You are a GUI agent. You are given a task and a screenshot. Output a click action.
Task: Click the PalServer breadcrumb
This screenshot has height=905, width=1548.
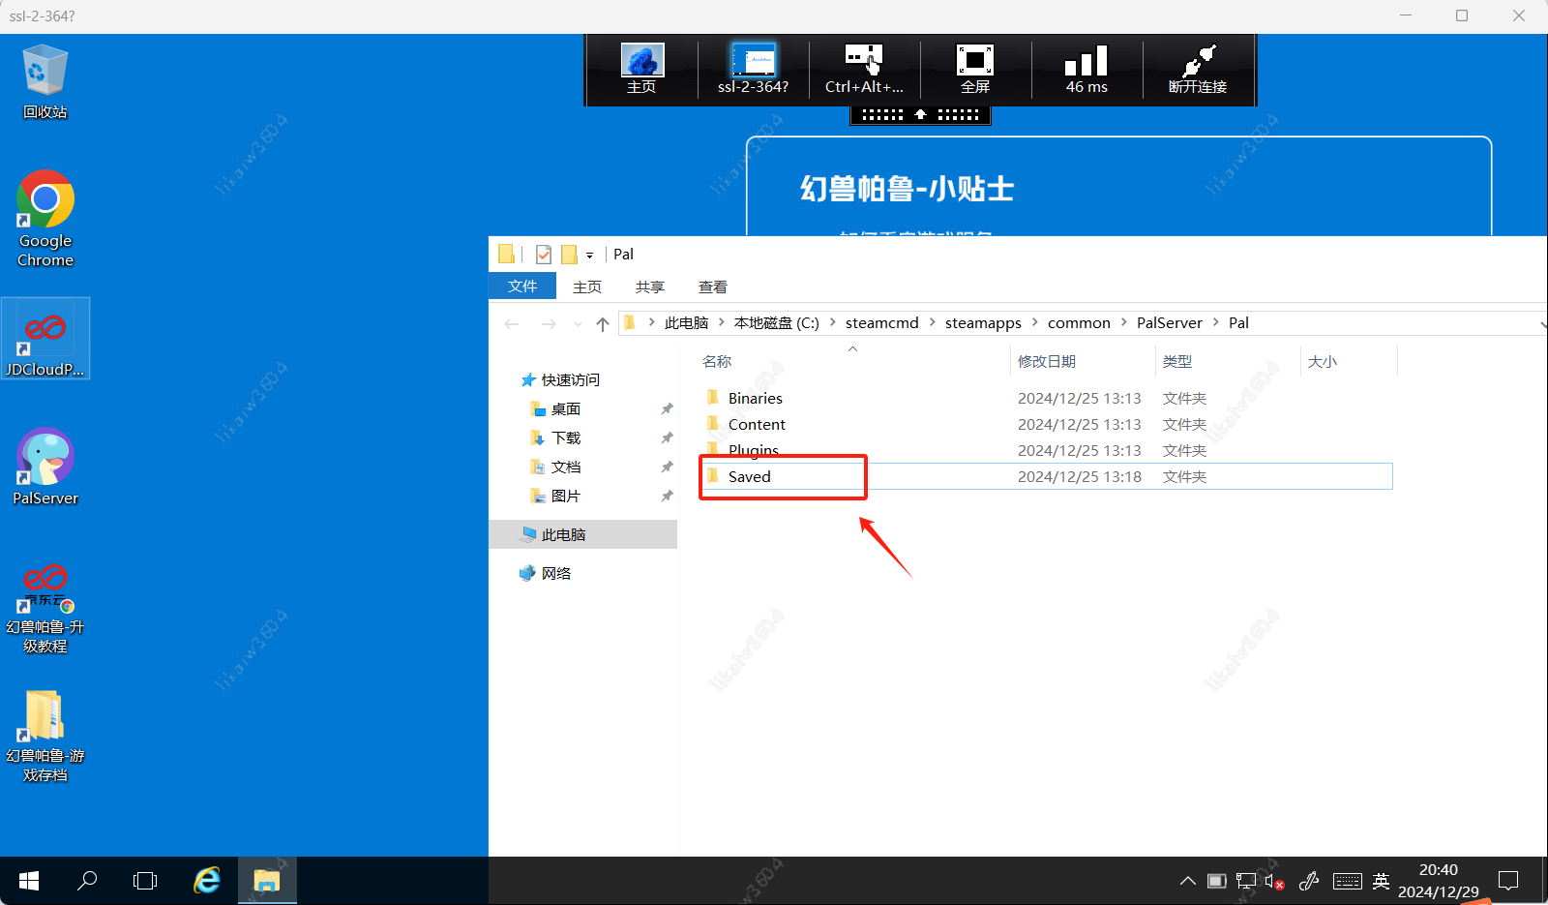coord(1170,323)
